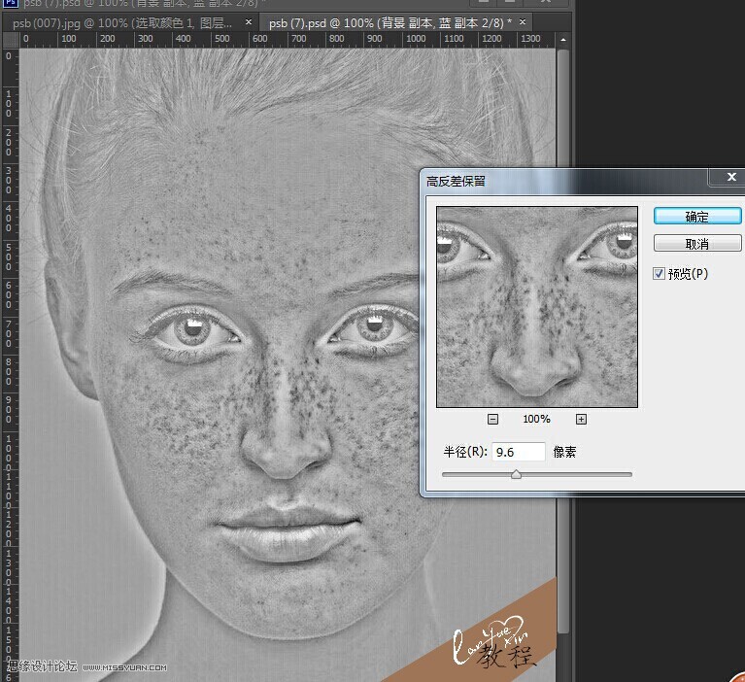This screenshot has height=682, width=745.
Task: Close the psb (007).jpg tab
Action: pyautogui.click(x=249, y=22)
